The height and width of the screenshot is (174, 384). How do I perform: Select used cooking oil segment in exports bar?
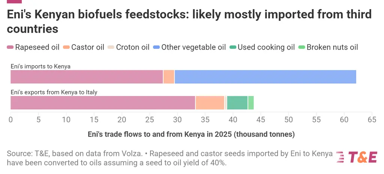[x=237, y=103]
